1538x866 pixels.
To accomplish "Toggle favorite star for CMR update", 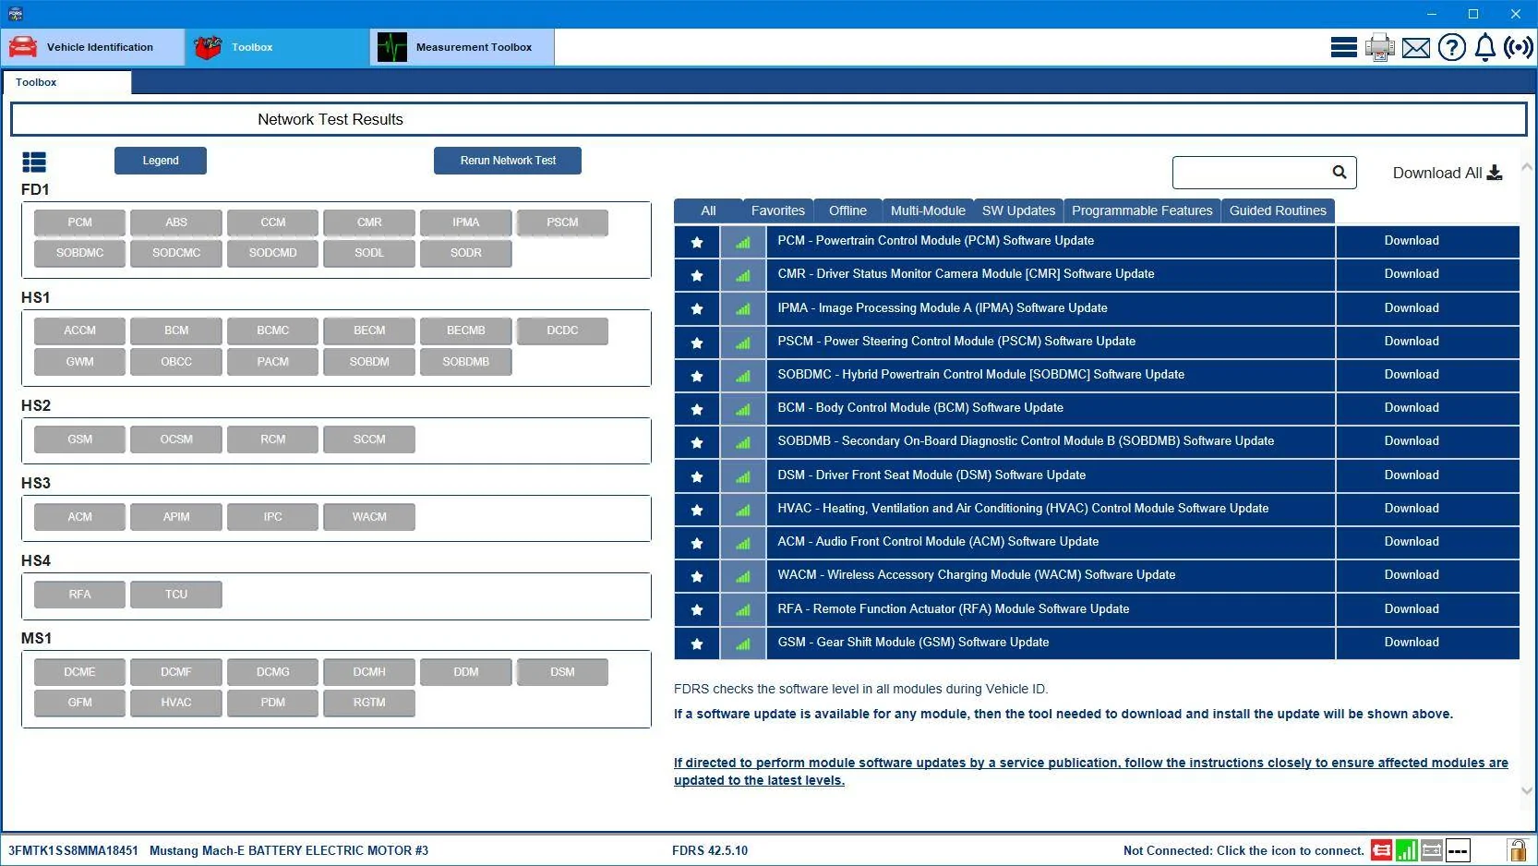I will (697, 275).
